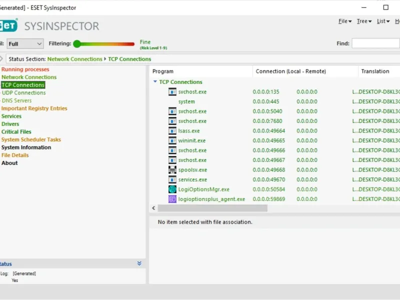
Task: Click the Log [Generated] status entry
Action: tap(18, 273)
